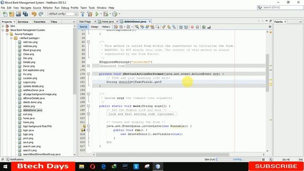This screenshot has height=171, width=304.
Task: Click the Comment icon in editor toolbar
Action: click(x=204, y=27)
